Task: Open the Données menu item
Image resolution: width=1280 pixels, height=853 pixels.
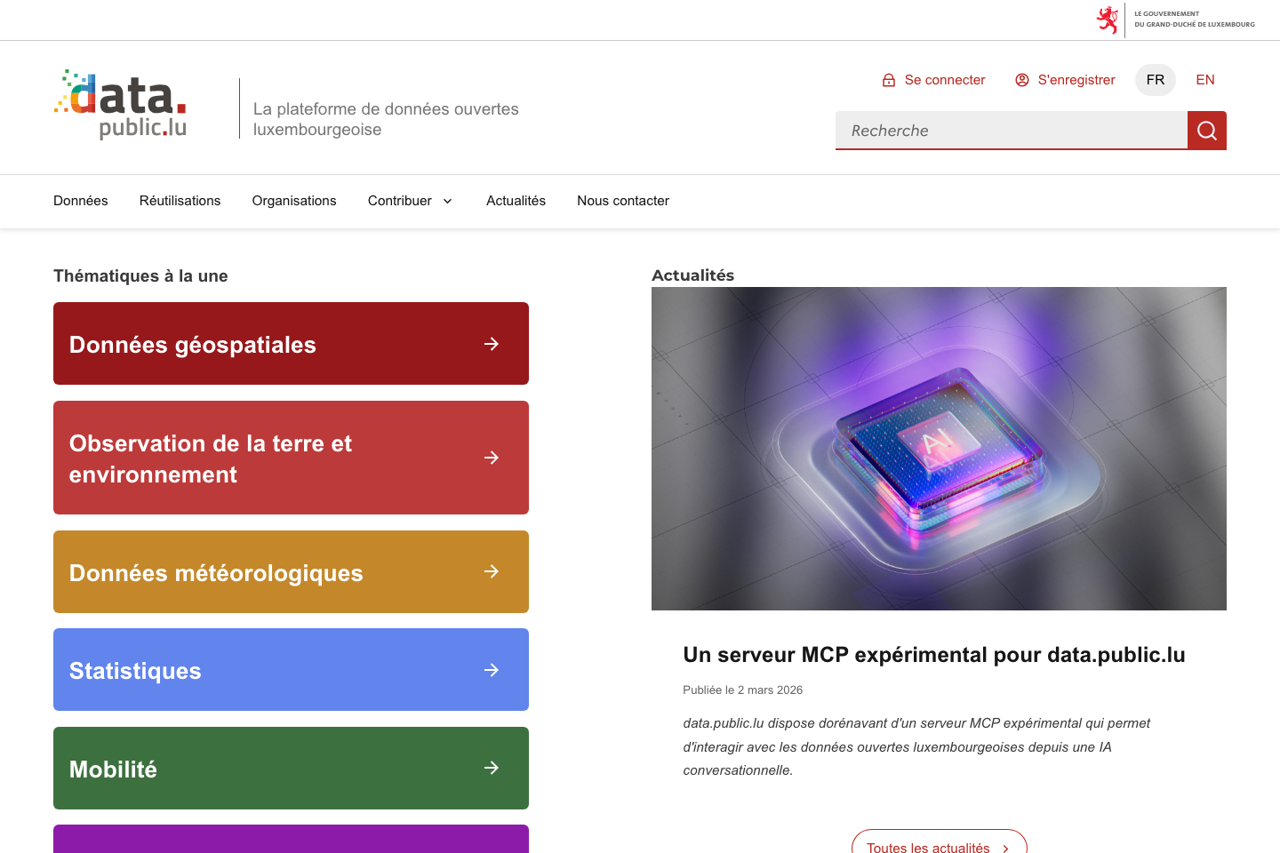Action: click(80, 201)
